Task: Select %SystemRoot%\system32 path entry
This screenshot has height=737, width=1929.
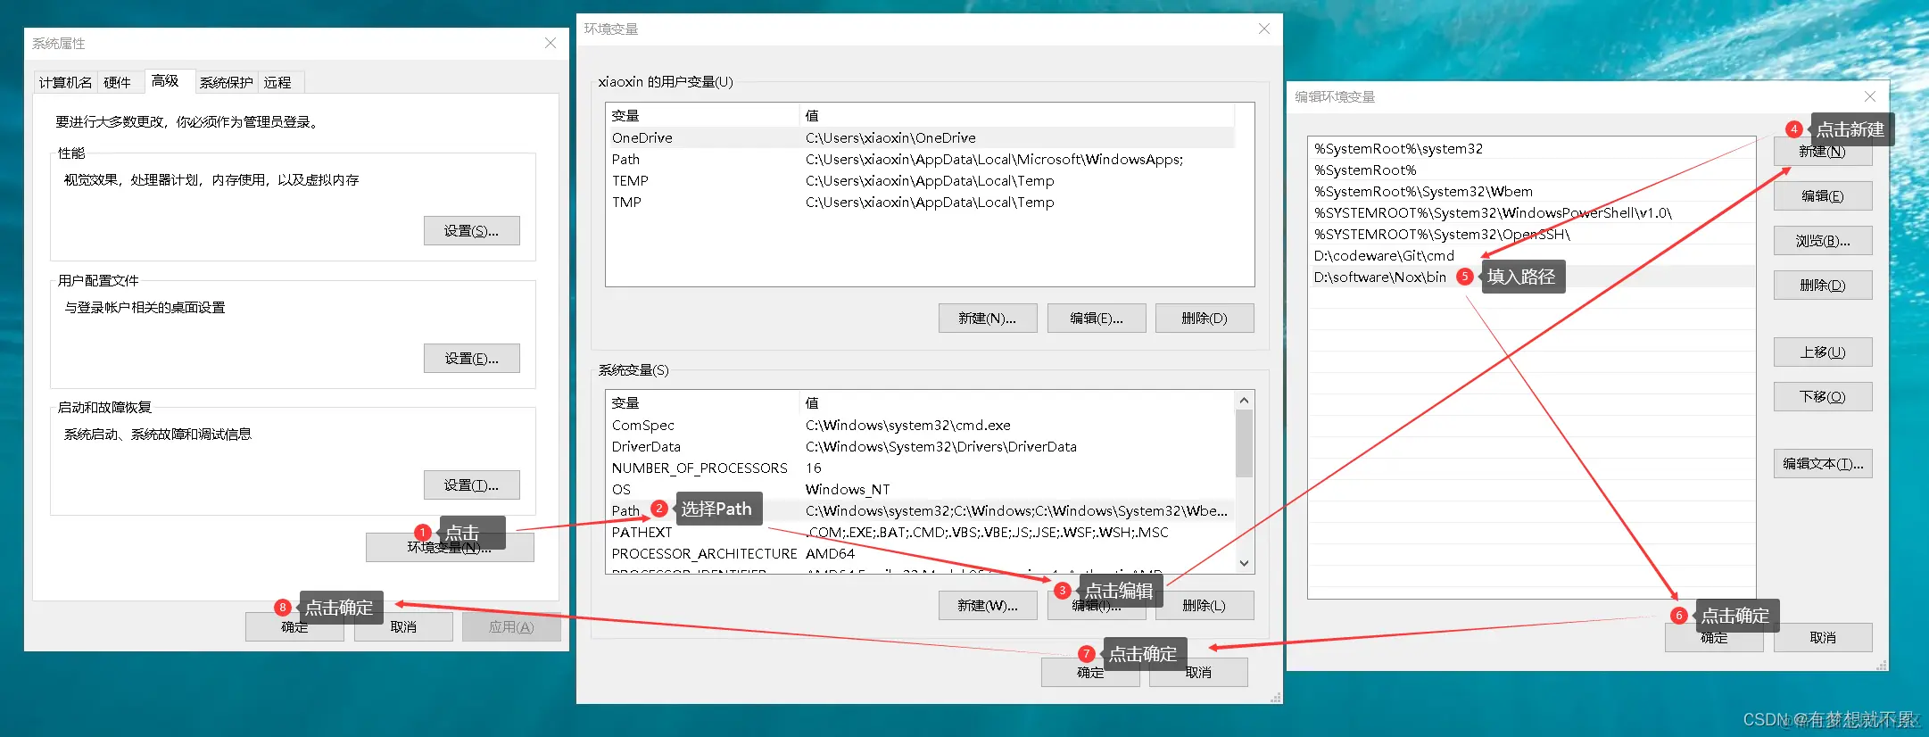Action: tap(1531, 148)
